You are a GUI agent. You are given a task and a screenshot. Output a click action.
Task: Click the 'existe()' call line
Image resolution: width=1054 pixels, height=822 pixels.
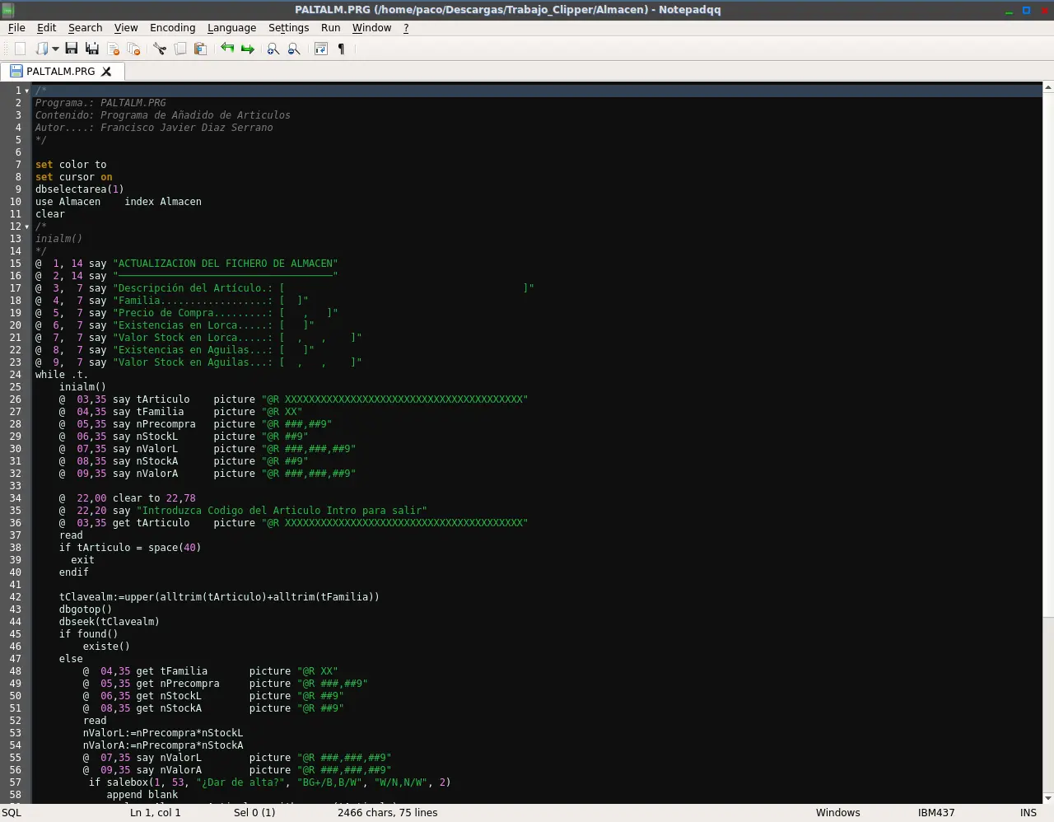coord(106,647)
